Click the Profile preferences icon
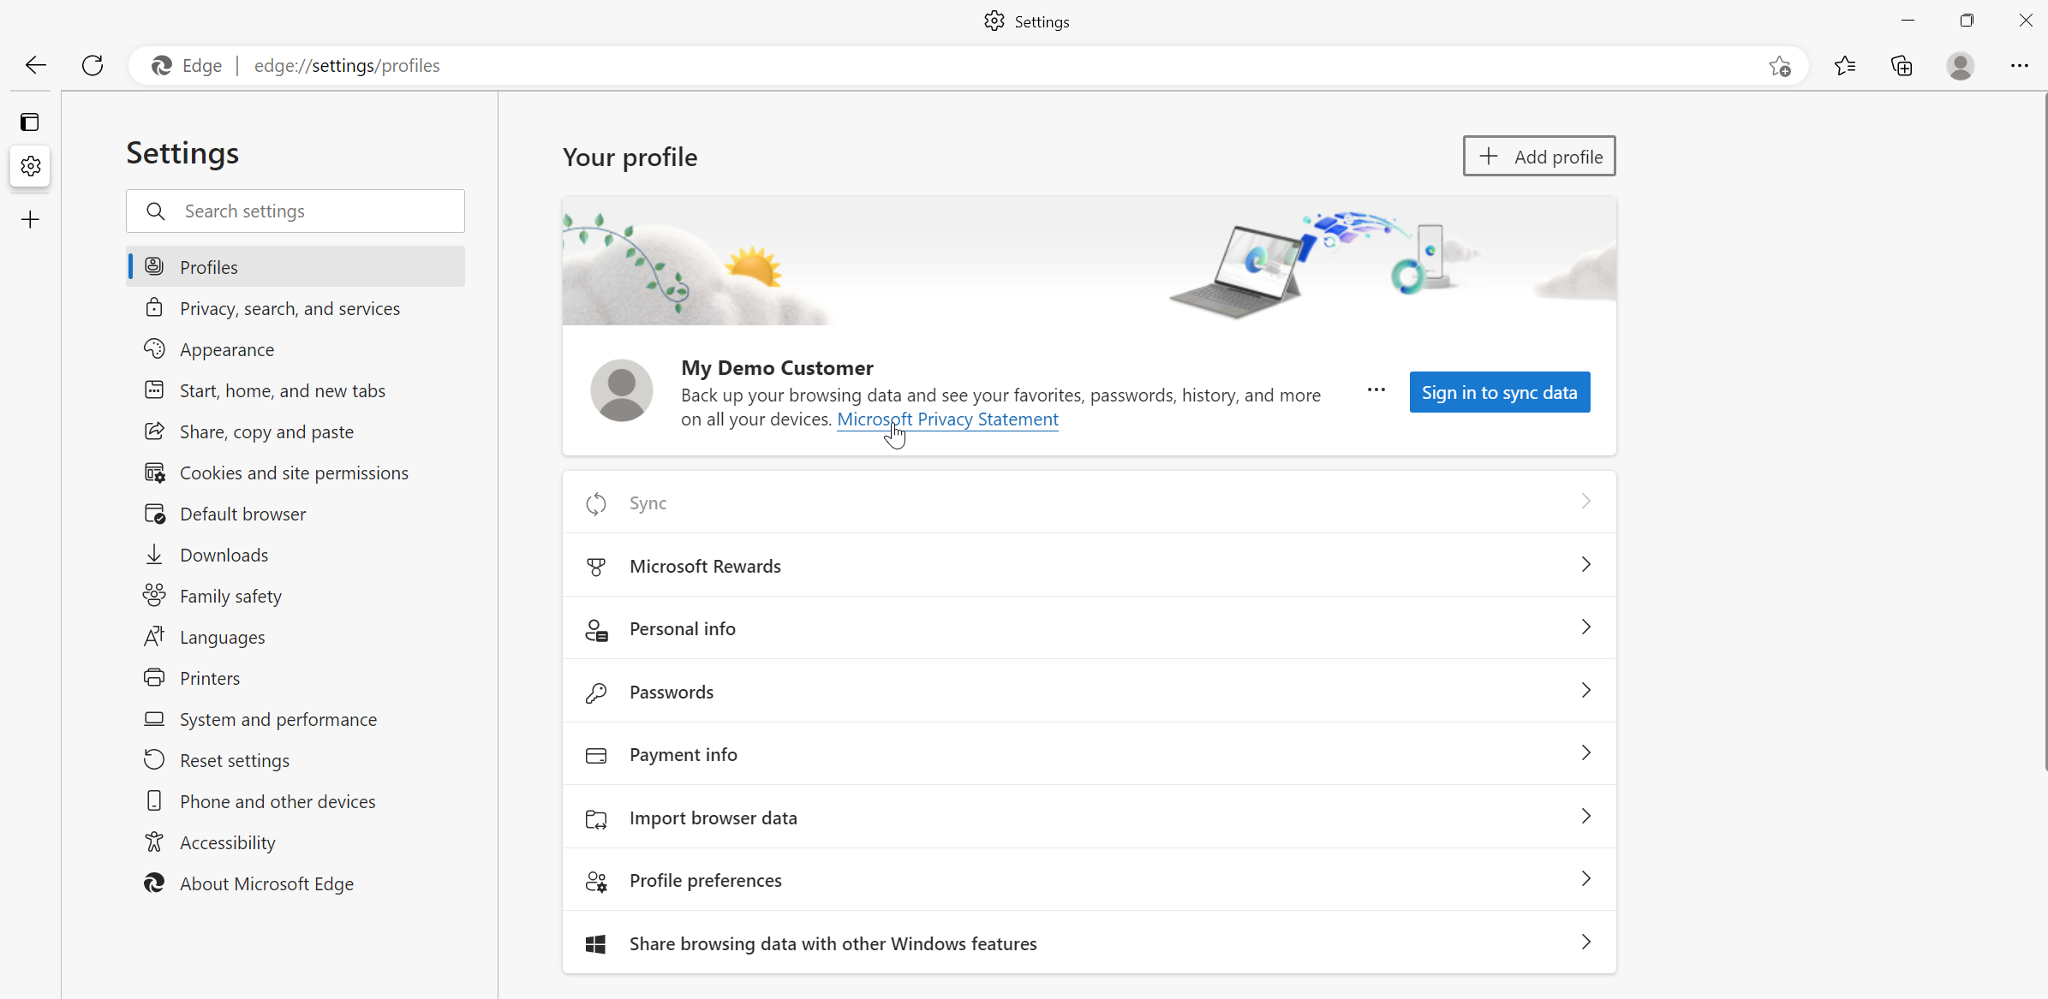The height and width of the screenshot is (999, 2048). click(x=596, y=882)
